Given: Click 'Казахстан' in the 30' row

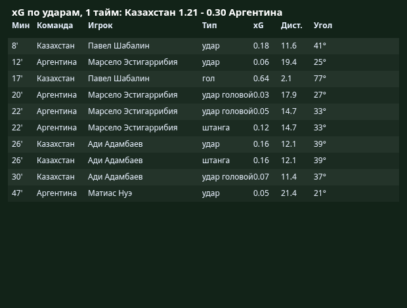Looking at the screenshot, I should (56, 177).
